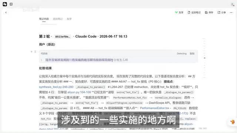This screenshot has width=237, height=133.
Task: Toggle the sidebar panel icon
Action: tap(11, 4)
